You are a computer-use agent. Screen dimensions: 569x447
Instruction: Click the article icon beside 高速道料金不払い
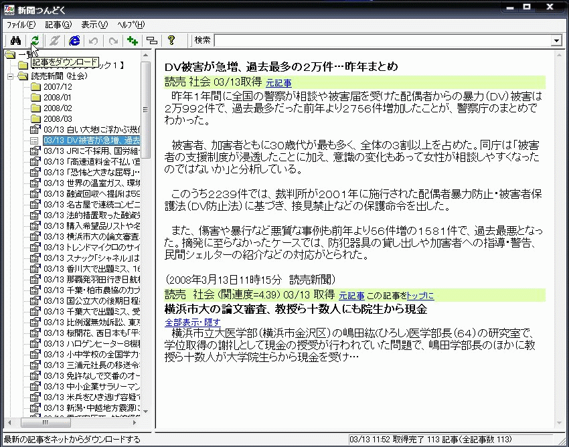point(35,161)
